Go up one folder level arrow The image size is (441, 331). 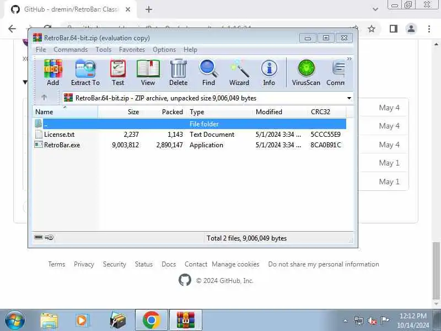(x=44, y=98)
